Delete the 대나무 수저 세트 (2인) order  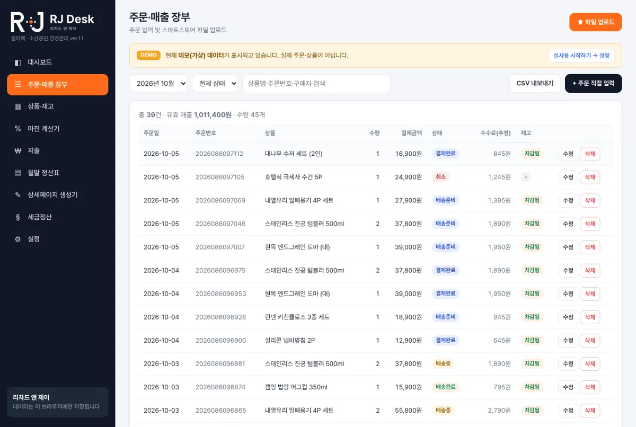tap(590, 154)
